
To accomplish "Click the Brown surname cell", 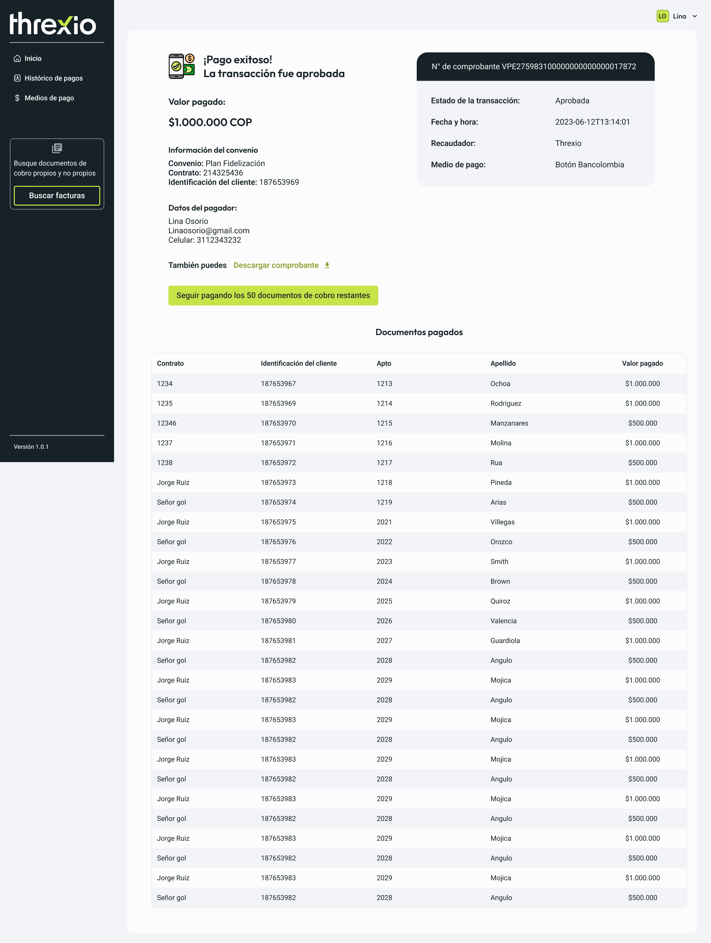I will pyautogui.click(x=500, y=582).
